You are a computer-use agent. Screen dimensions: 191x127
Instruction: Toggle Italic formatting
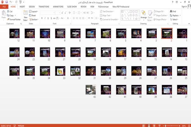point(45,18)
